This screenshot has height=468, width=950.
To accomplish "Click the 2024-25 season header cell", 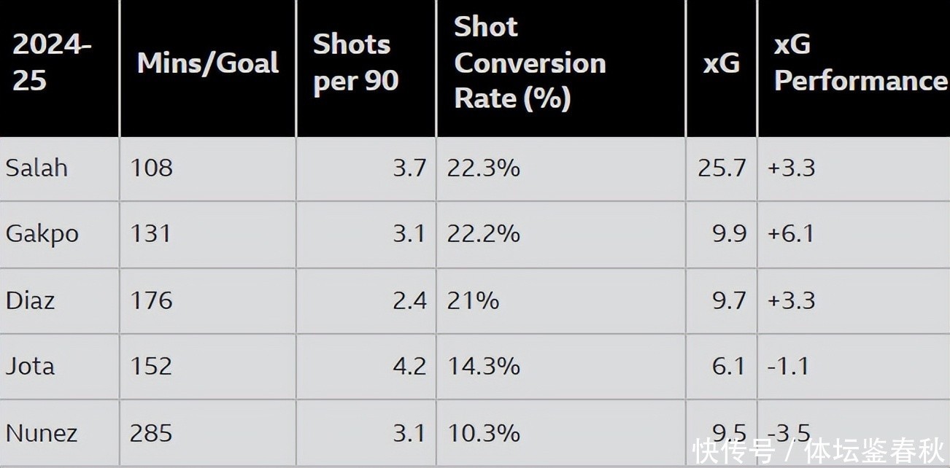I will click(52, 63).
